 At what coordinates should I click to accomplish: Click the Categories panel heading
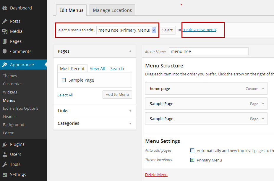click(68, 123)
